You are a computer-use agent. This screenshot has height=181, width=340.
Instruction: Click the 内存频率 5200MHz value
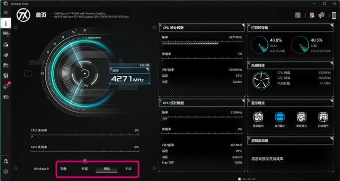(235, 70)
